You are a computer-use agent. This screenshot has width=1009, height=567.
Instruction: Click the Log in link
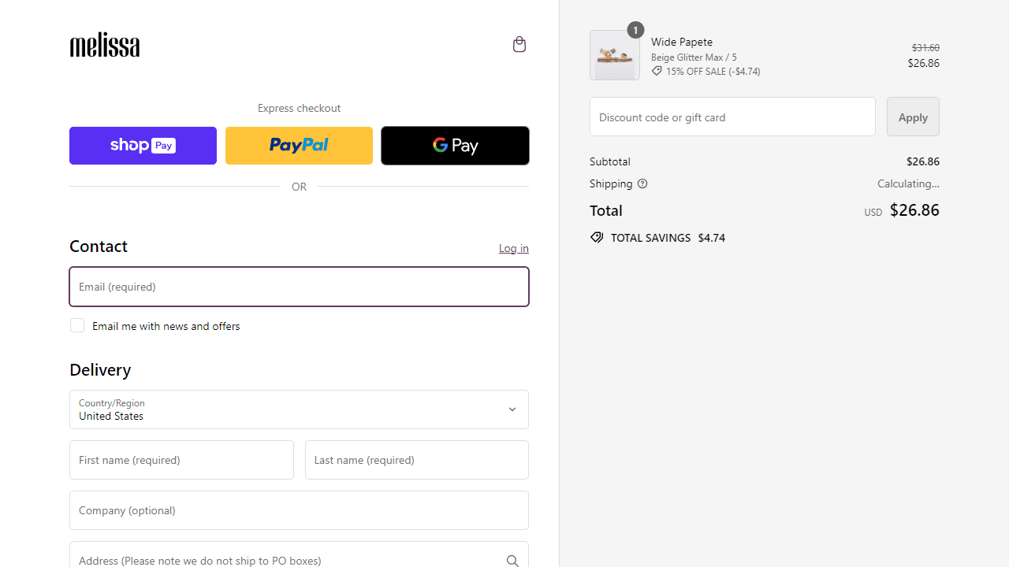click(513, 248)
